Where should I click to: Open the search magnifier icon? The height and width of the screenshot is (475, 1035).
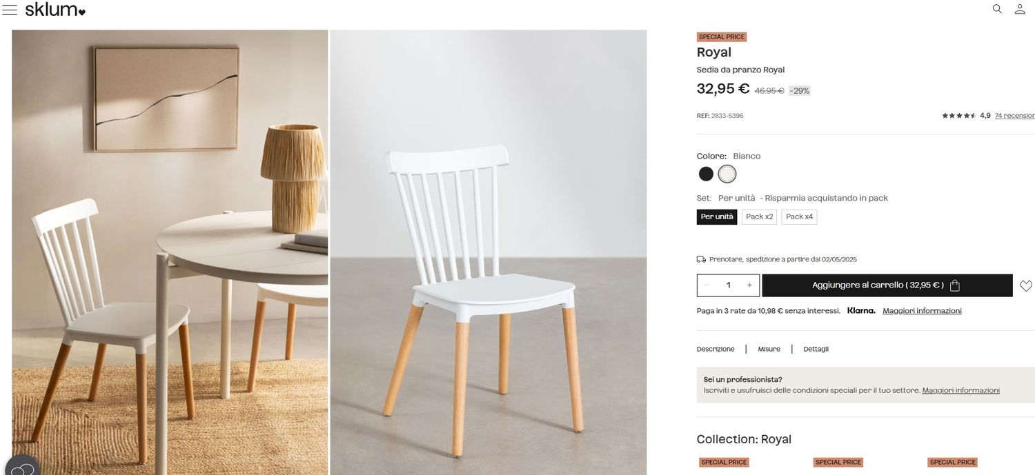(x=997, y=9)
